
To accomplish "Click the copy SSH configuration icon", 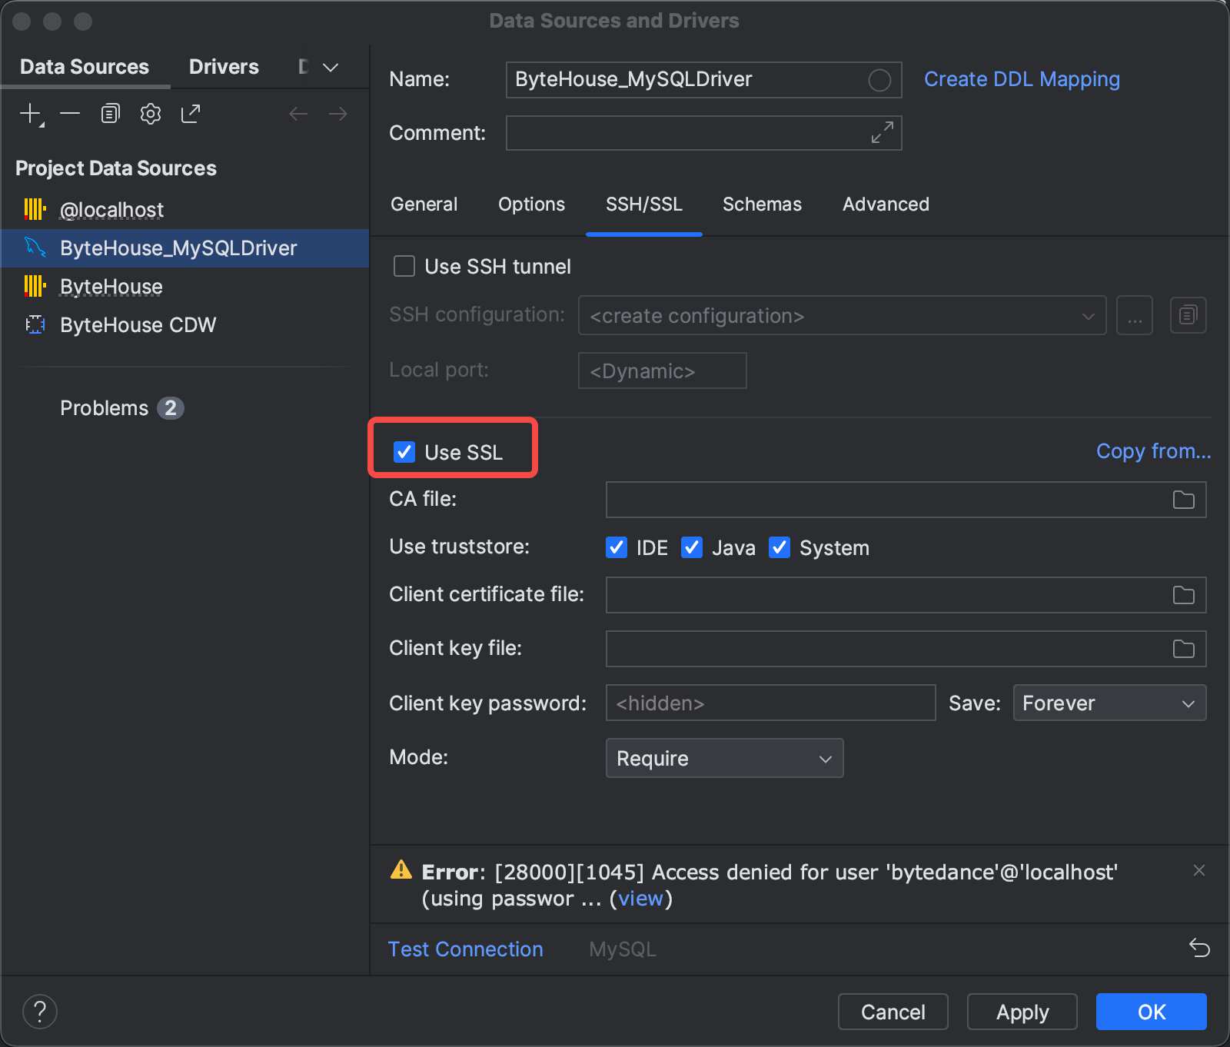I will (1188, 315).
